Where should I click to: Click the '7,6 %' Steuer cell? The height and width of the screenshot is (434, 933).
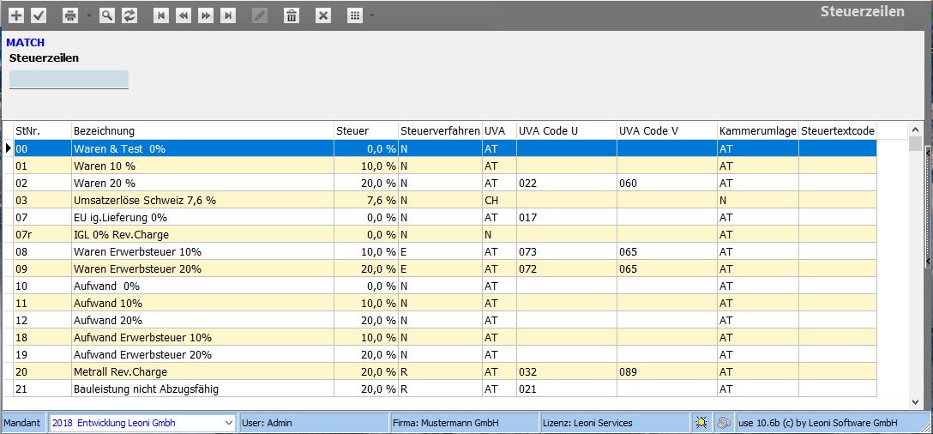point(366,201)
